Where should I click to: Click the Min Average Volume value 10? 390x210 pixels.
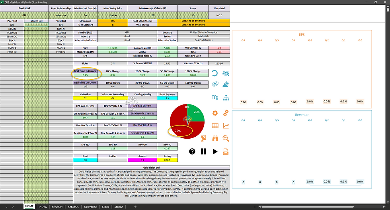[153, 15]
